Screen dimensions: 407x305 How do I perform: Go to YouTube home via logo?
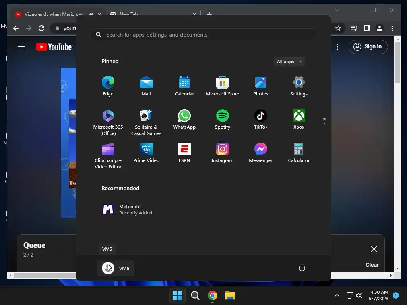click(54, 47)
